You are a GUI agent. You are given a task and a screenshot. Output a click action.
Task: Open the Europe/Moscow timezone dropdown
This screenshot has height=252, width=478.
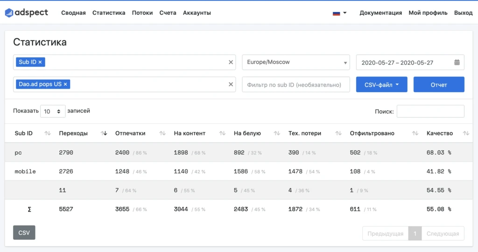tap(295, 62)
